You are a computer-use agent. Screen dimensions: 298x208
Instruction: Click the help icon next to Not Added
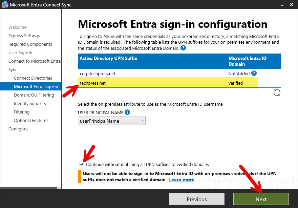[x=254, y=73]
